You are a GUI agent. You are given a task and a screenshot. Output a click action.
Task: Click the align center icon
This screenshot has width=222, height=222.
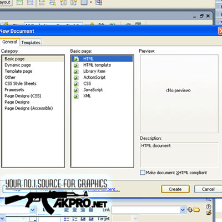point(74,210)
